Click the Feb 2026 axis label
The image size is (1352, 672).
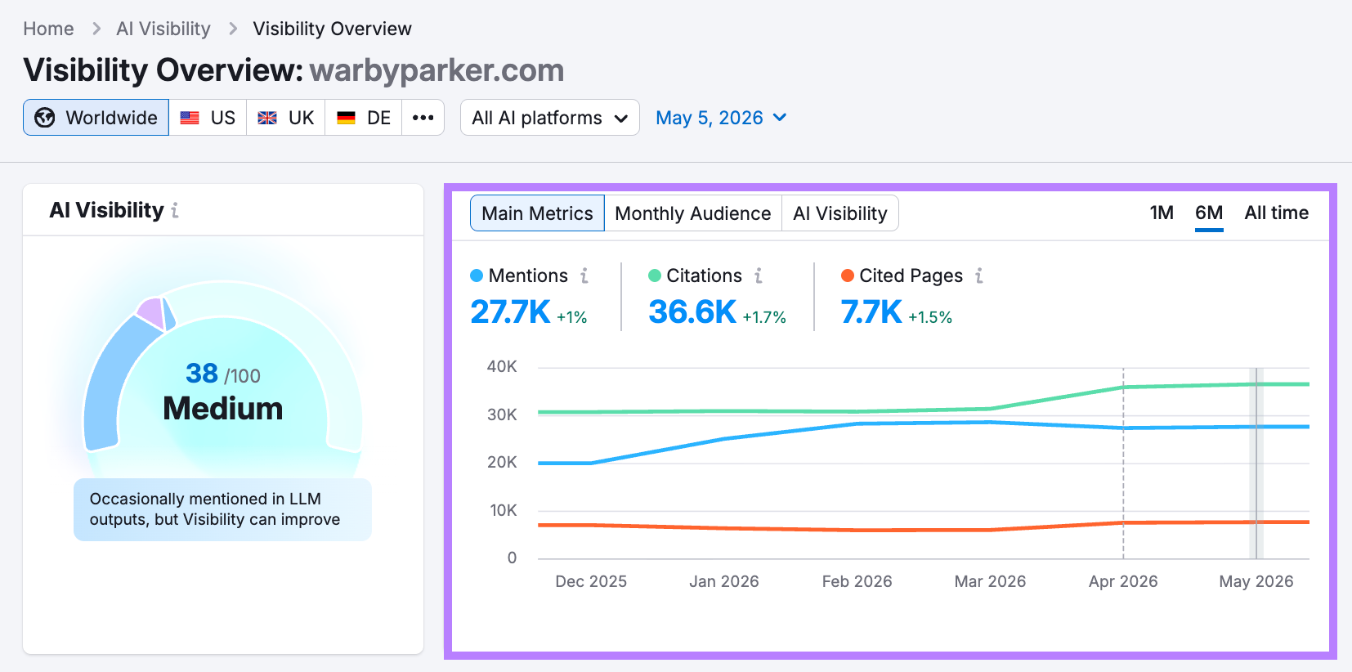[857, 581]
